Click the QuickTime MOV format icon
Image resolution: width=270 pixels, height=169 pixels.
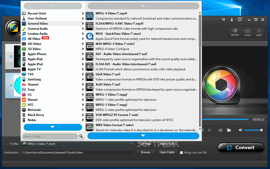click(90, 36)
